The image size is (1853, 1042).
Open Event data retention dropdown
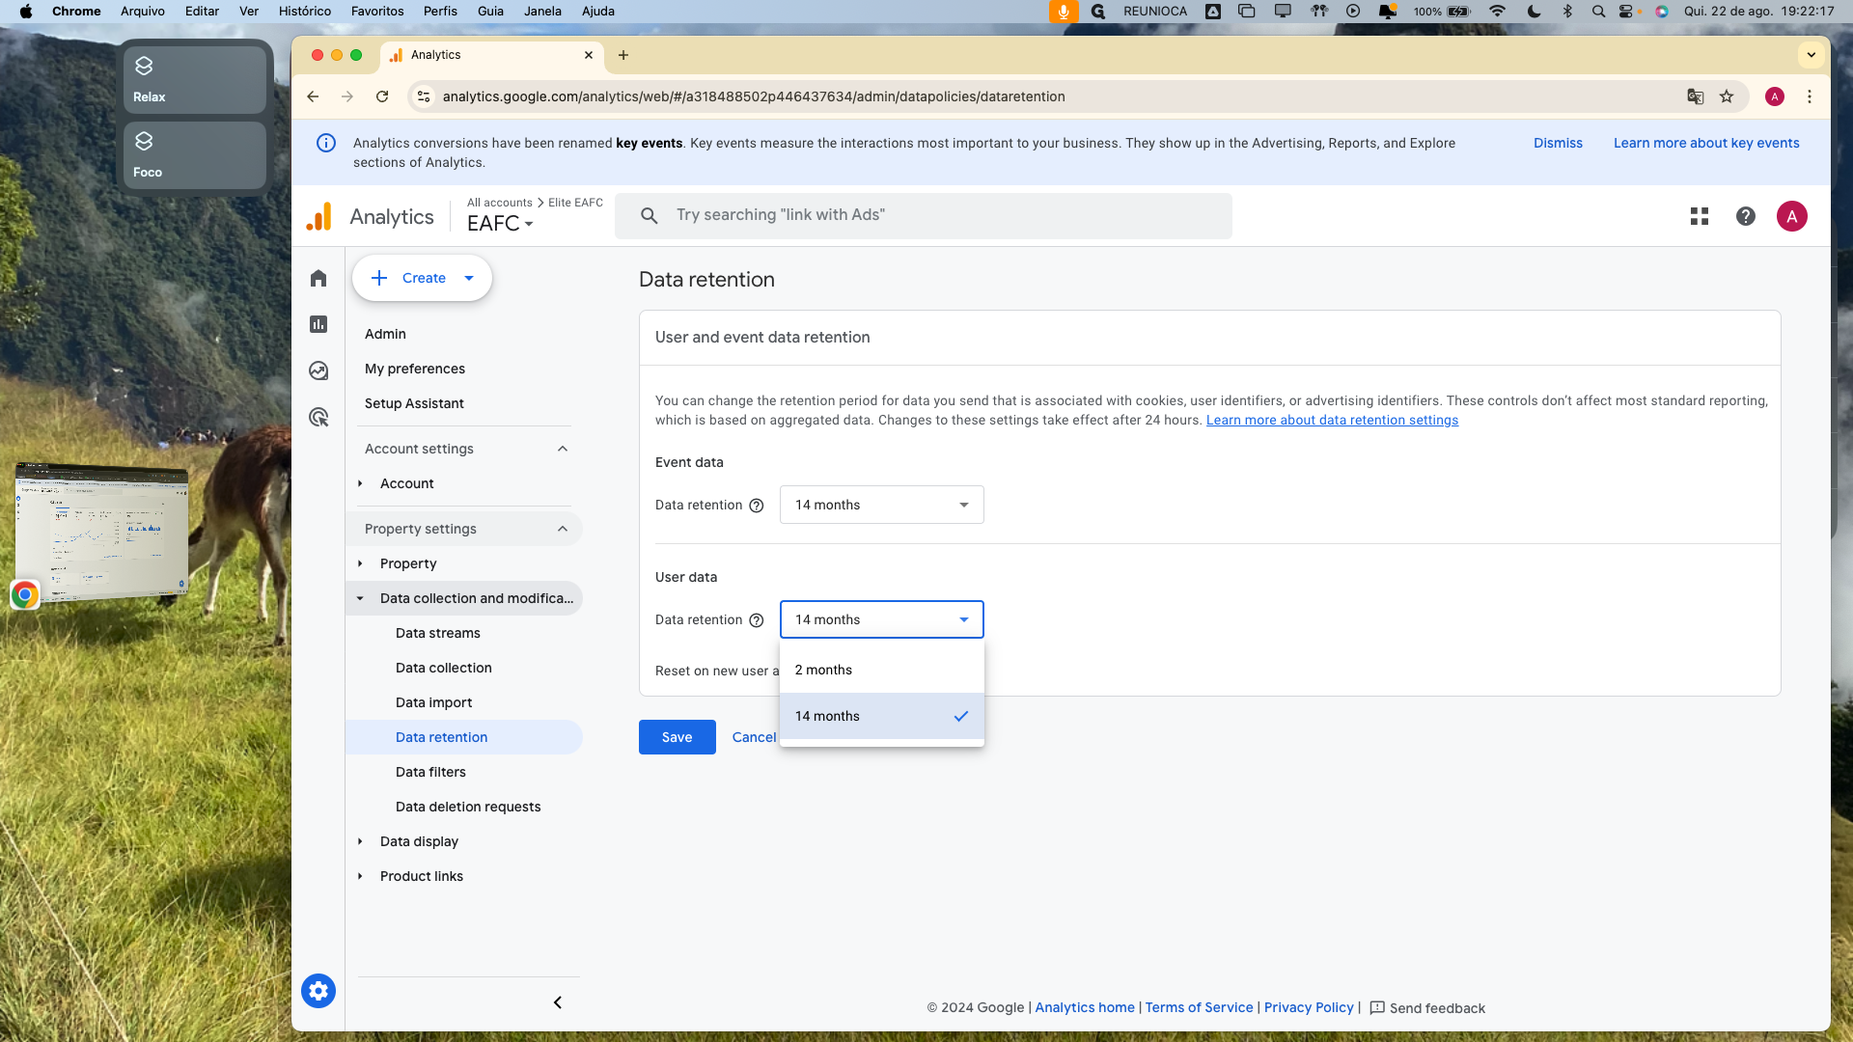click(x=881, y=505)
